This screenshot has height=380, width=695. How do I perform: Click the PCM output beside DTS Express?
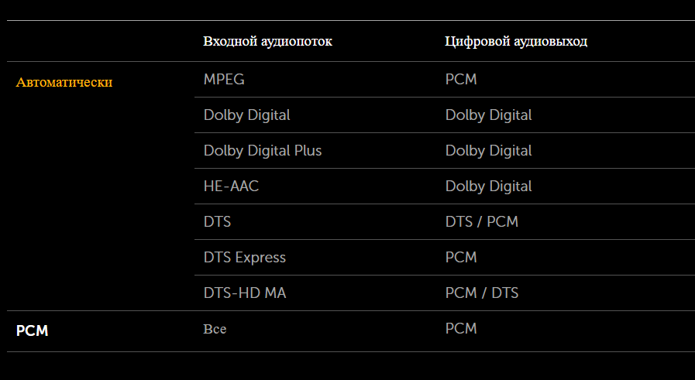(461, 257)
